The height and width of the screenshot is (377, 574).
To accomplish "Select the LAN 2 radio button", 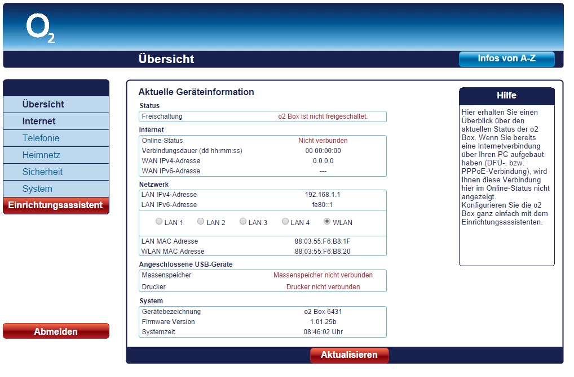I will [201, 221].
